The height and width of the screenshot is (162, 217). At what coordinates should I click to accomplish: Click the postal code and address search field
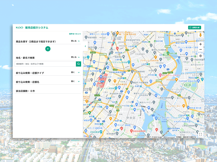[x=45, y=64]
